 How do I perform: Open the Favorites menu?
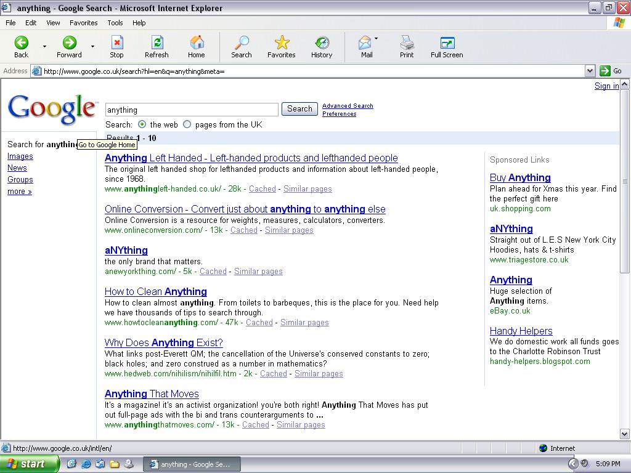[x=83, y=23]
